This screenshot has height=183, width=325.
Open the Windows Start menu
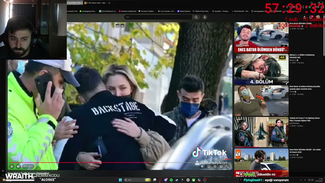(120, 180)
